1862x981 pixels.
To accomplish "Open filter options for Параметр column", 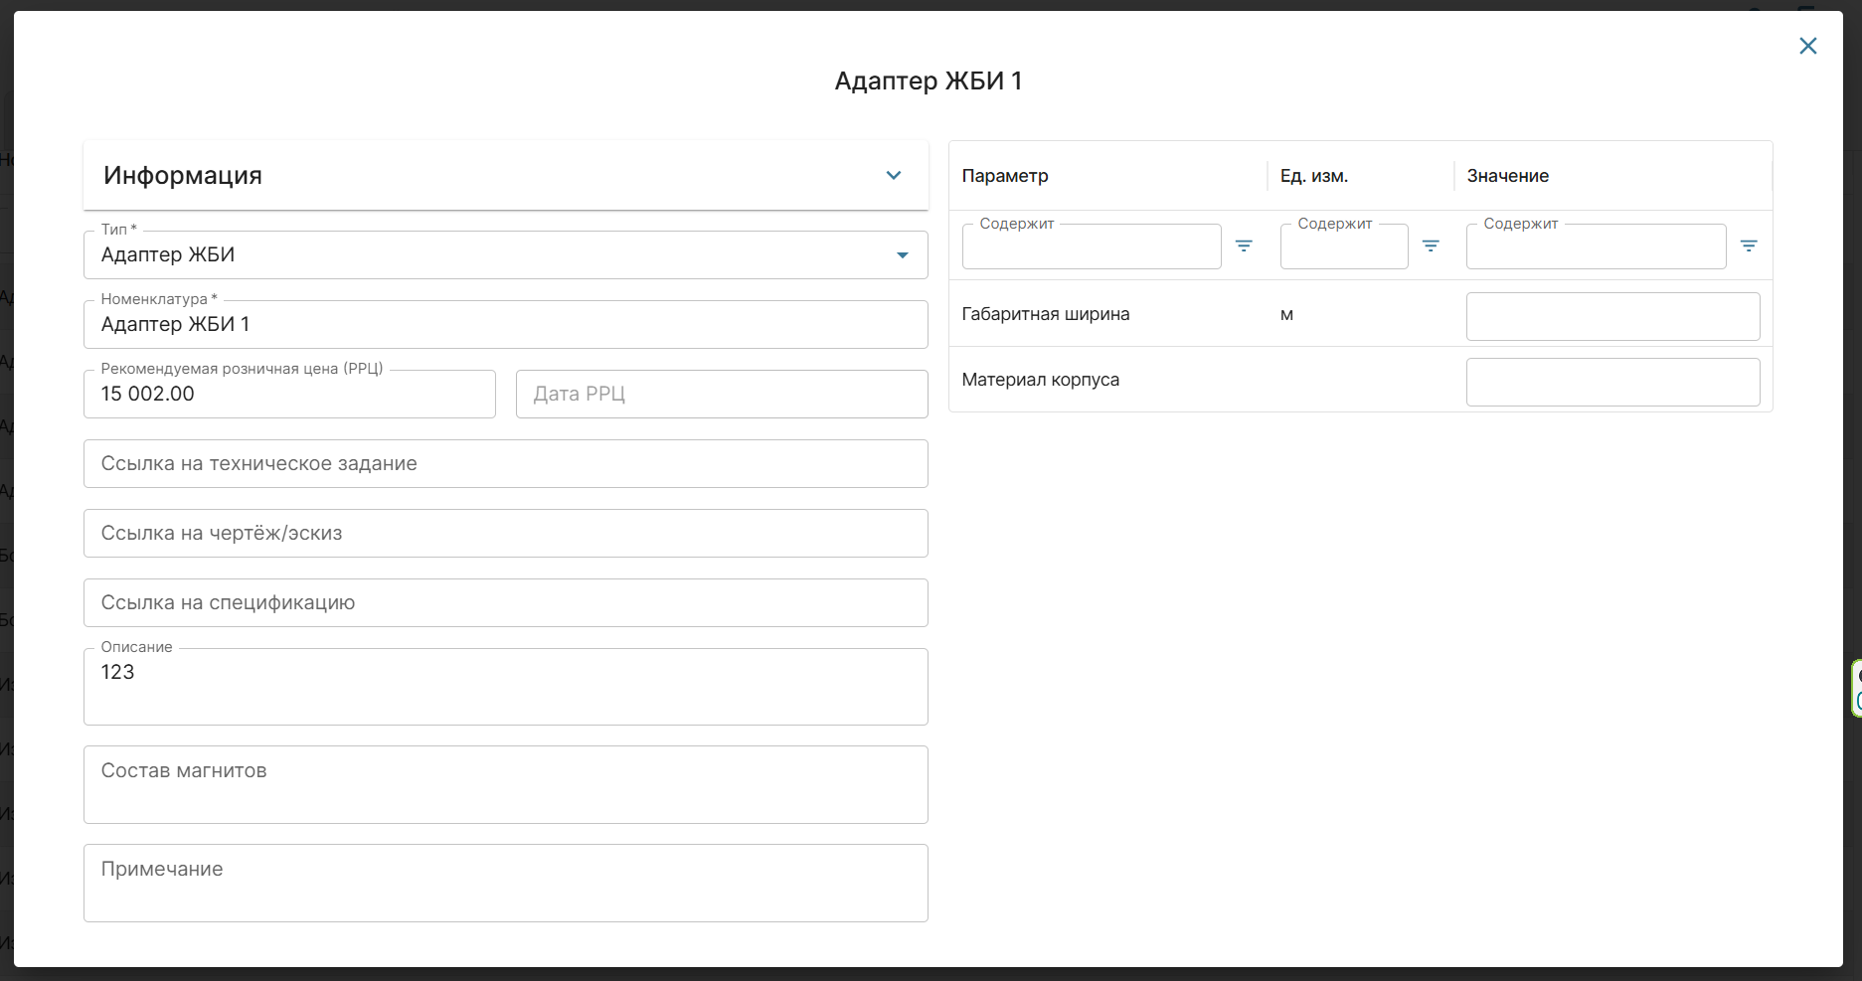I will (1243, 245).
